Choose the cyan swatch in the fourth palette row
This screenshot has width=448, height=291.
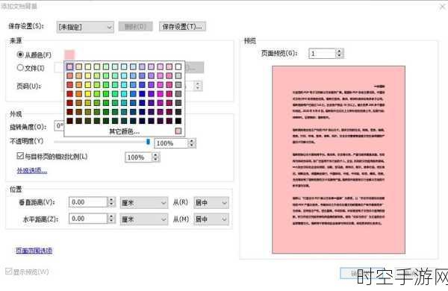coord(124,94)
